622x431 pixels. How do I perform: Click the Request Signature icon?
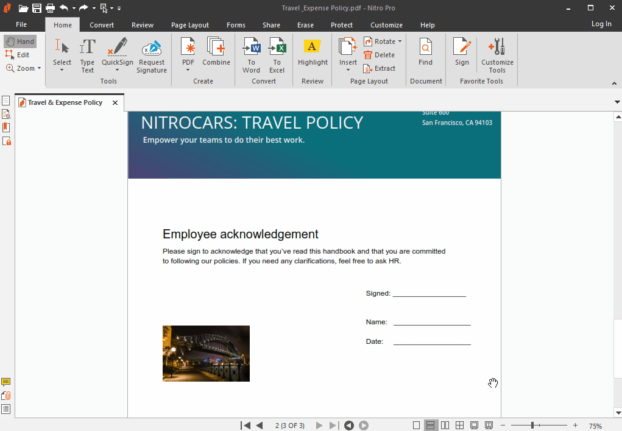point(152,55)
